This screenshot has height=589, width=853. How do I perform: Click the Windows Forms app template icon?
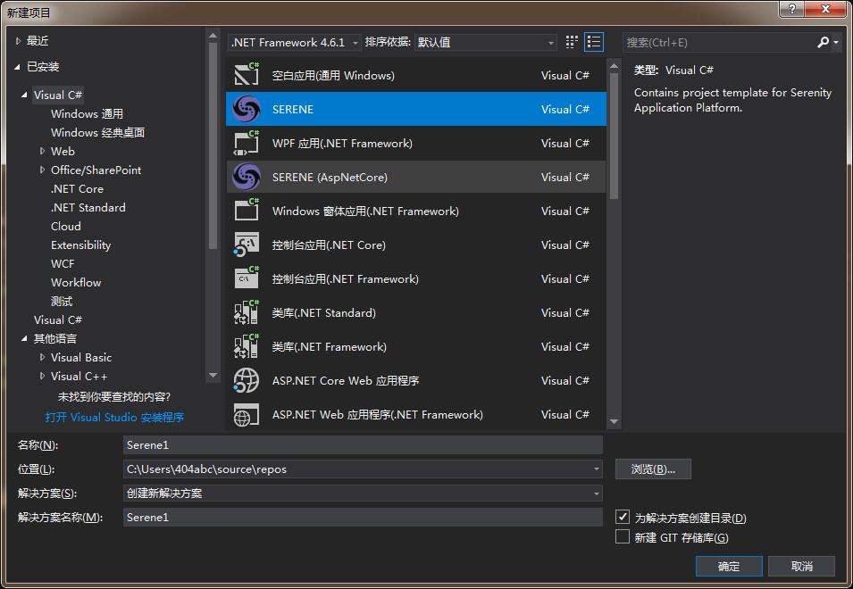pyautogui.click(x=247, y=211)
